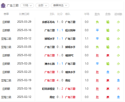125x102 pixels.
Task: Click the 广岛三箭 team name header
Action: [13, 5]
